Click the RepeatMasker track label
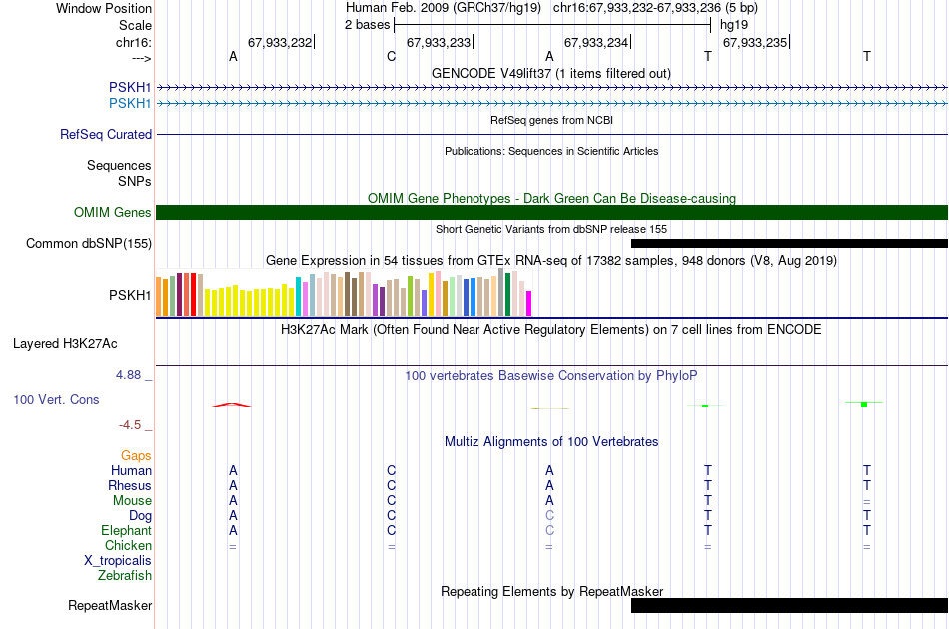The width and height of the screenshot is (949, 629). point(110,605)
